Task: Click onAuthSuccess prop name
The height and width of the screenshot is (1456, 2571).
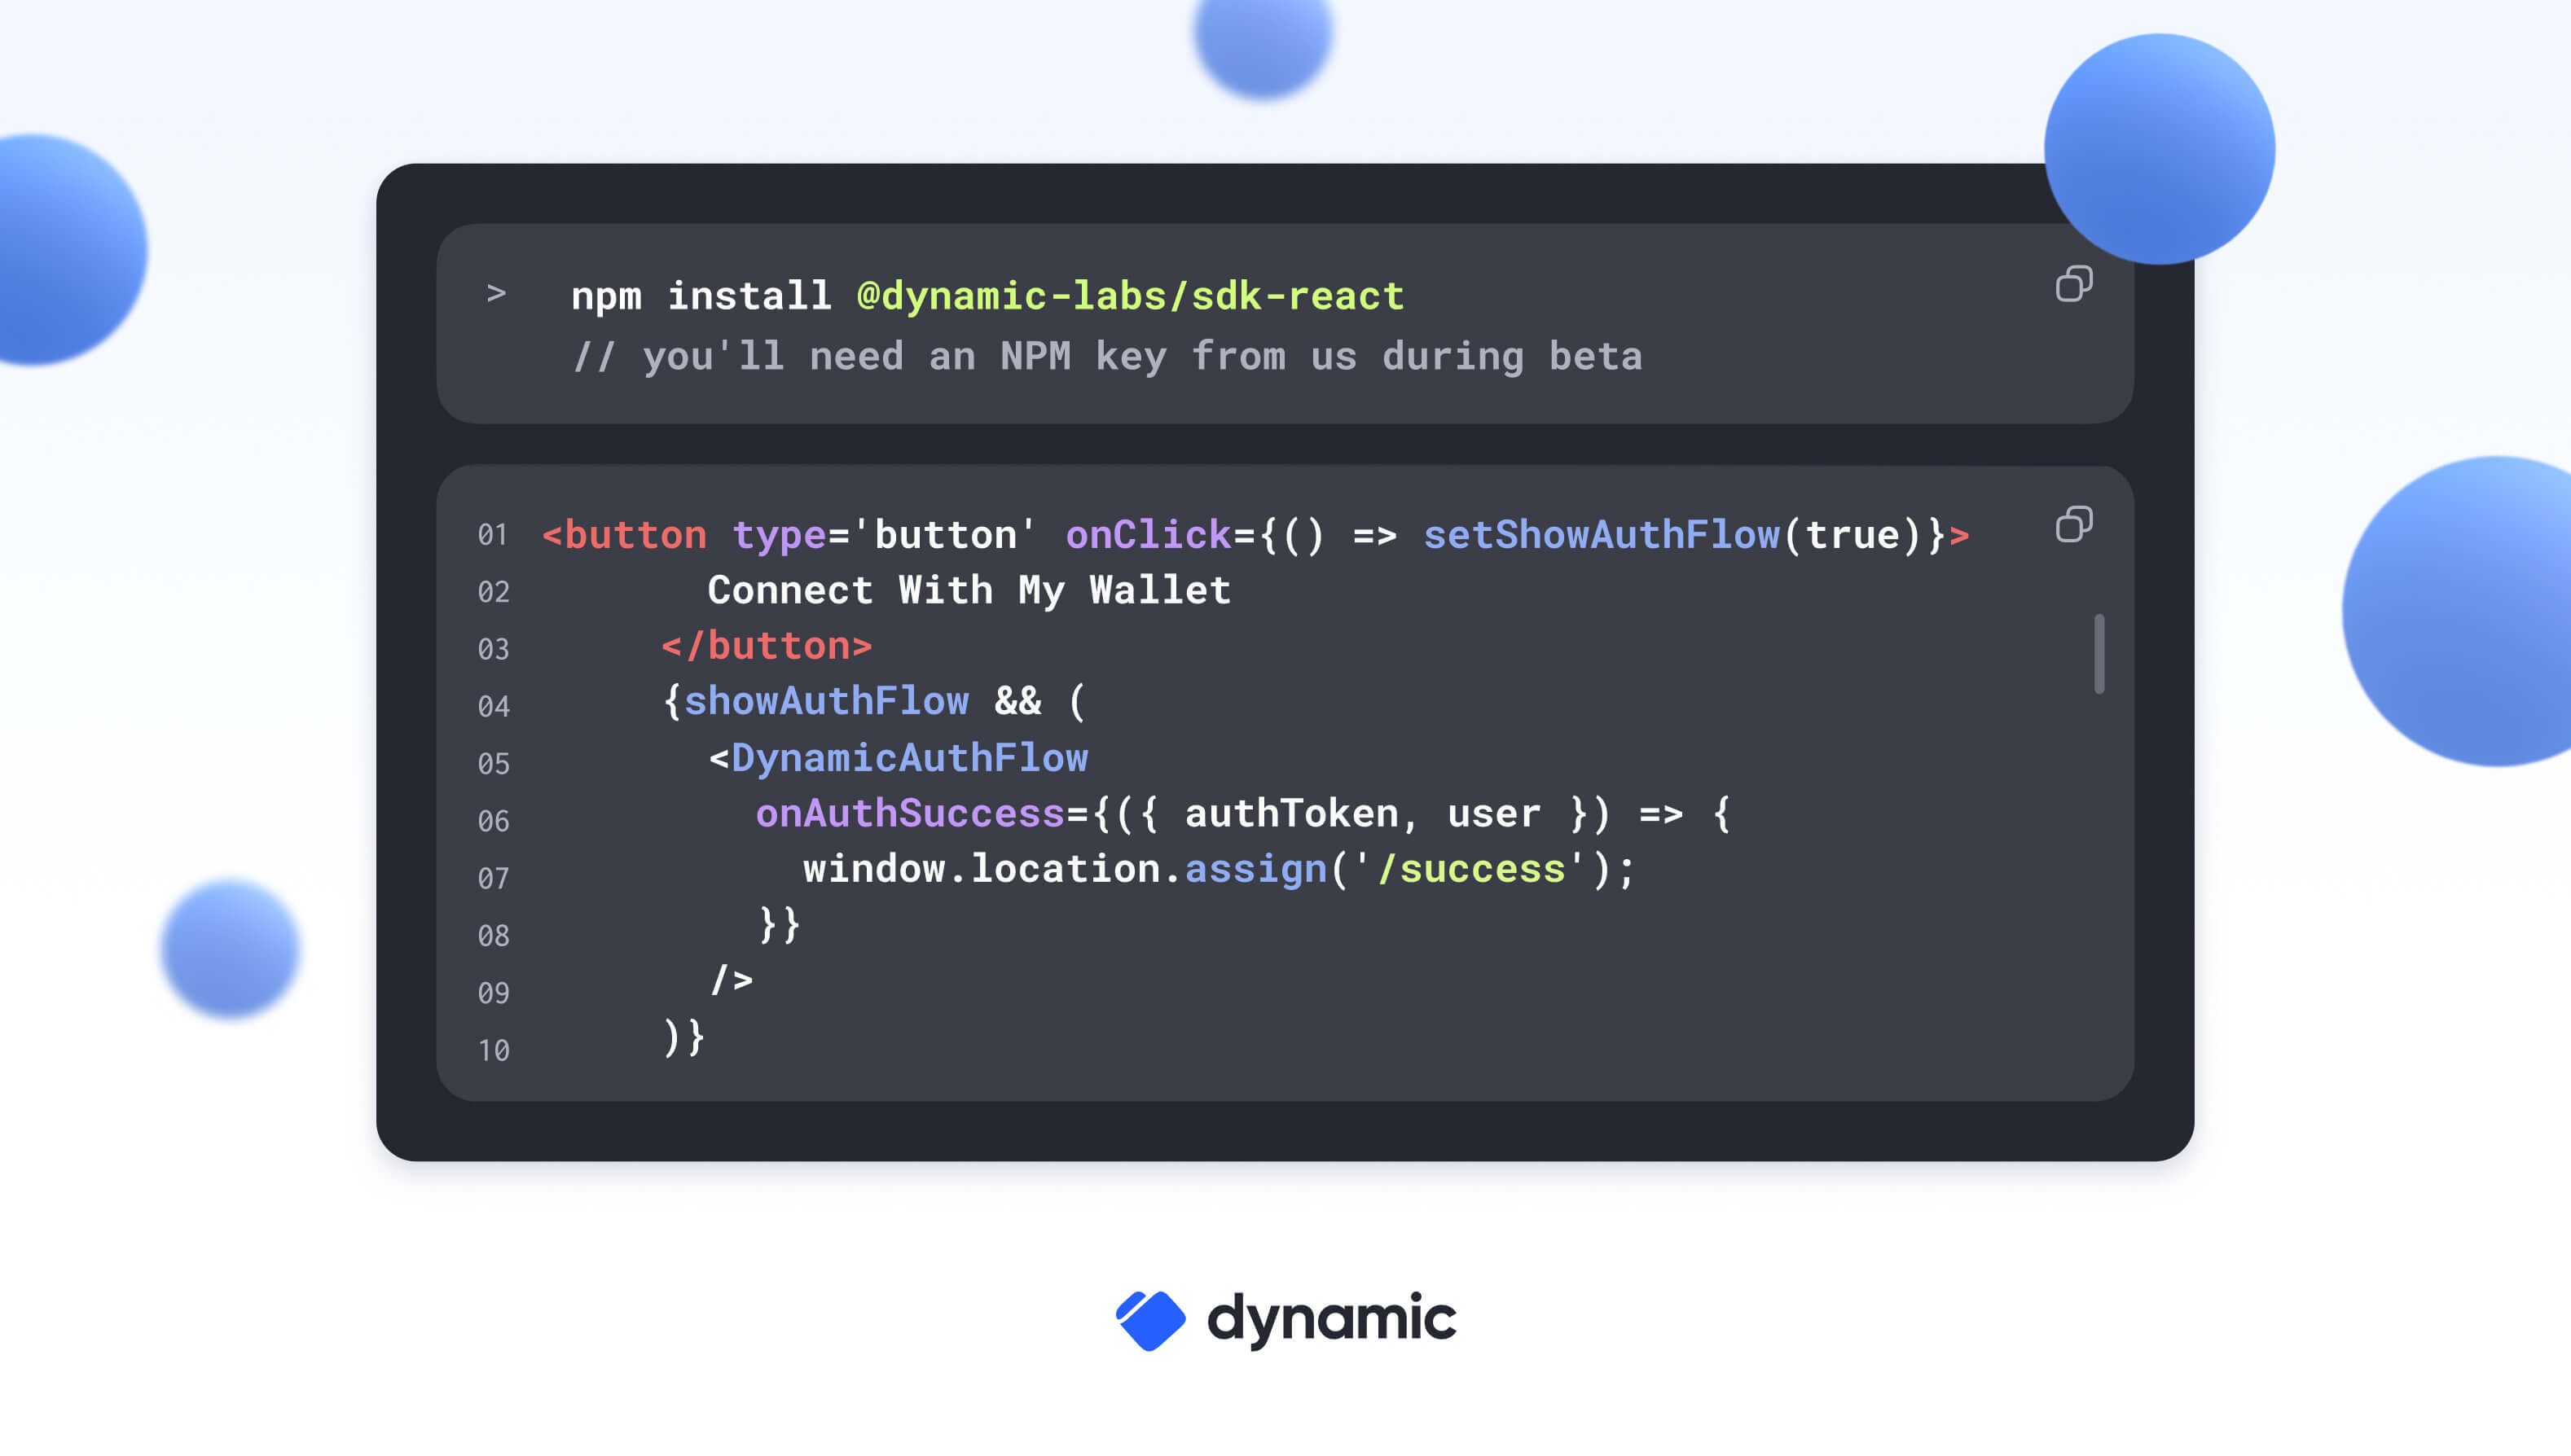Action: coord(909,814)
